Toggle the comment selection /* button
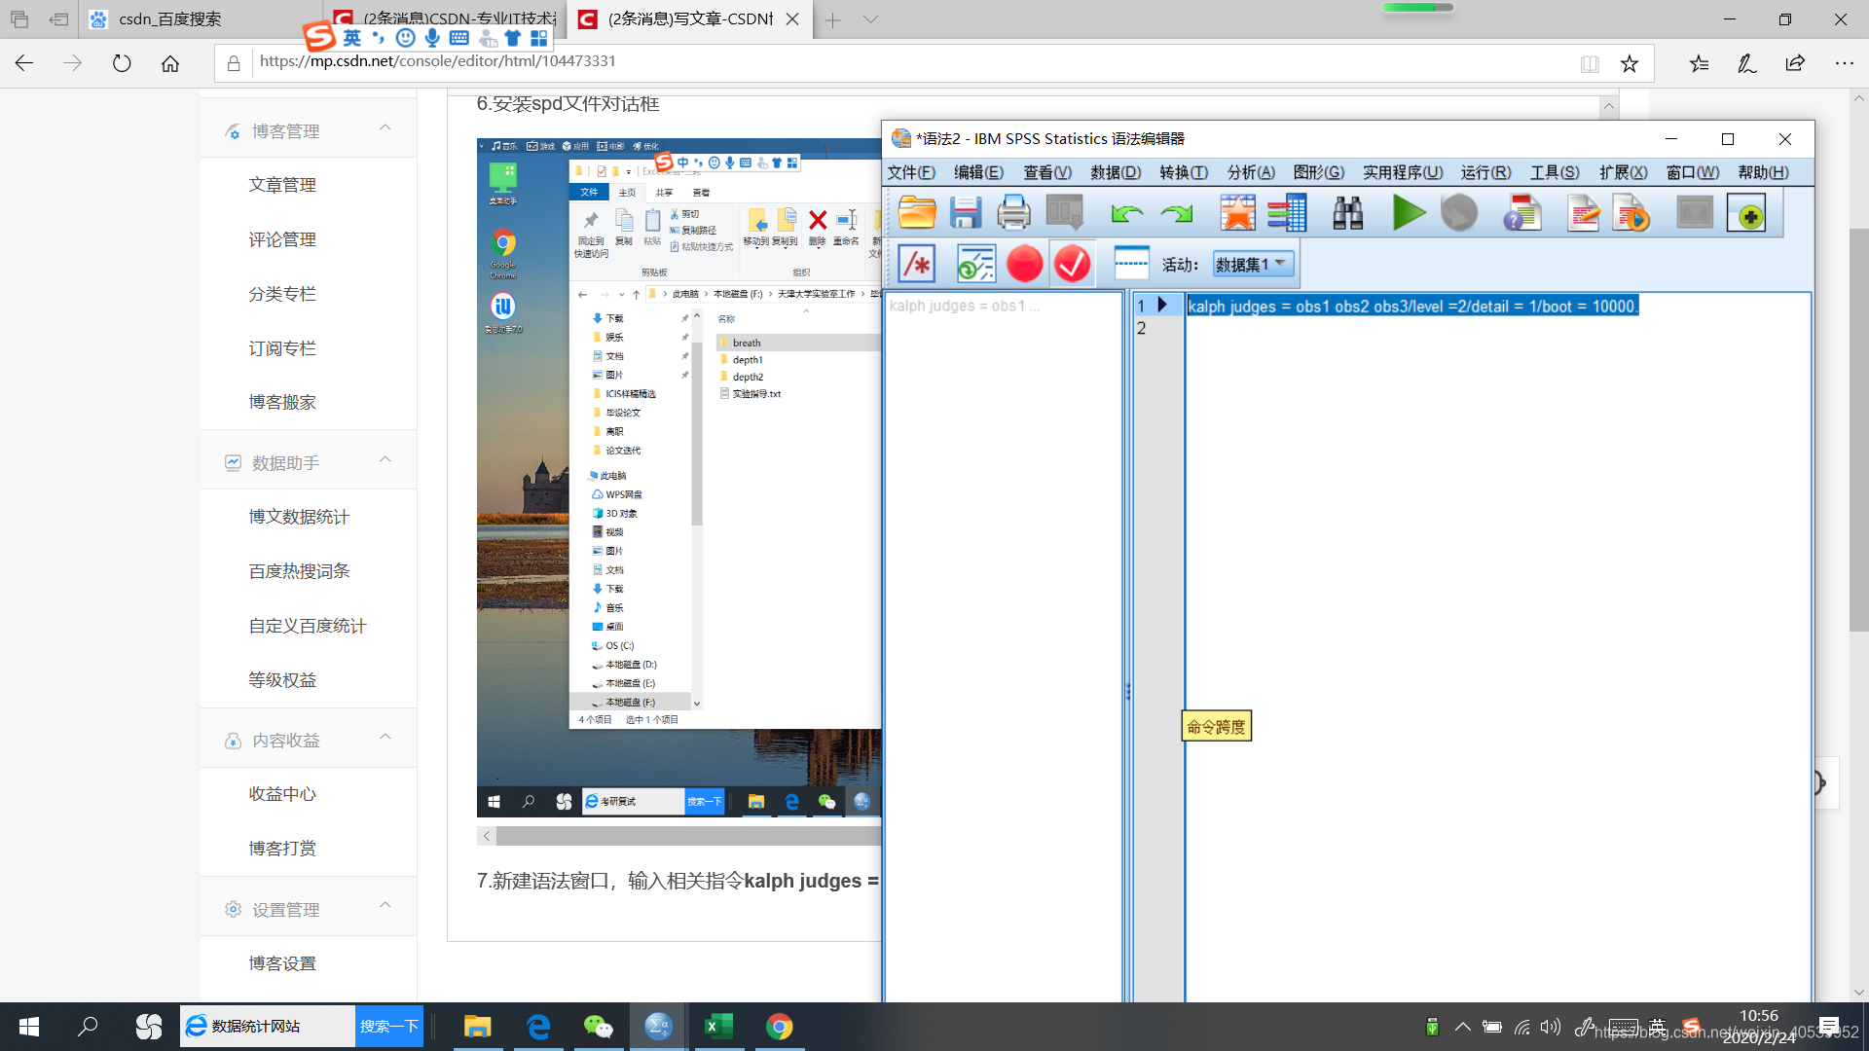Screen dimensions: 1869x1051 916,264
